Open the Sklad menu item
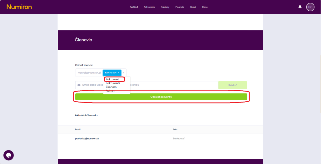321x164 pixels. coord(193,7)
